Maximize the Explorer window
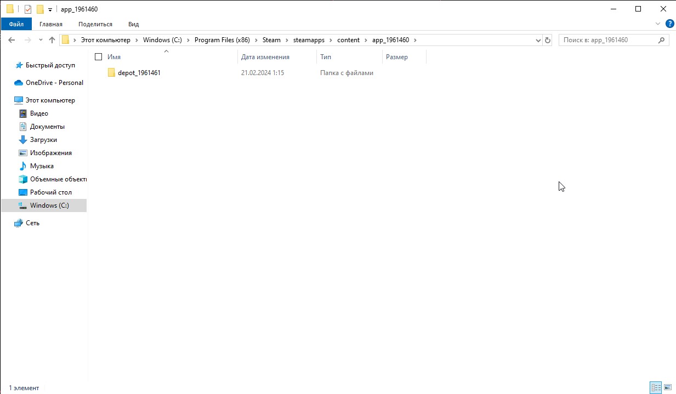Image resolution: width=676 pixels, height=394 pixels. click(638, 9)
